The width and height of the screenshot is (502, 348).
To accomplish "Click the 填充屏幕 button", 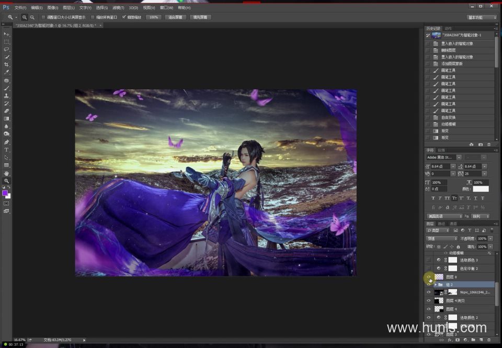I will (x=200, y=17).
